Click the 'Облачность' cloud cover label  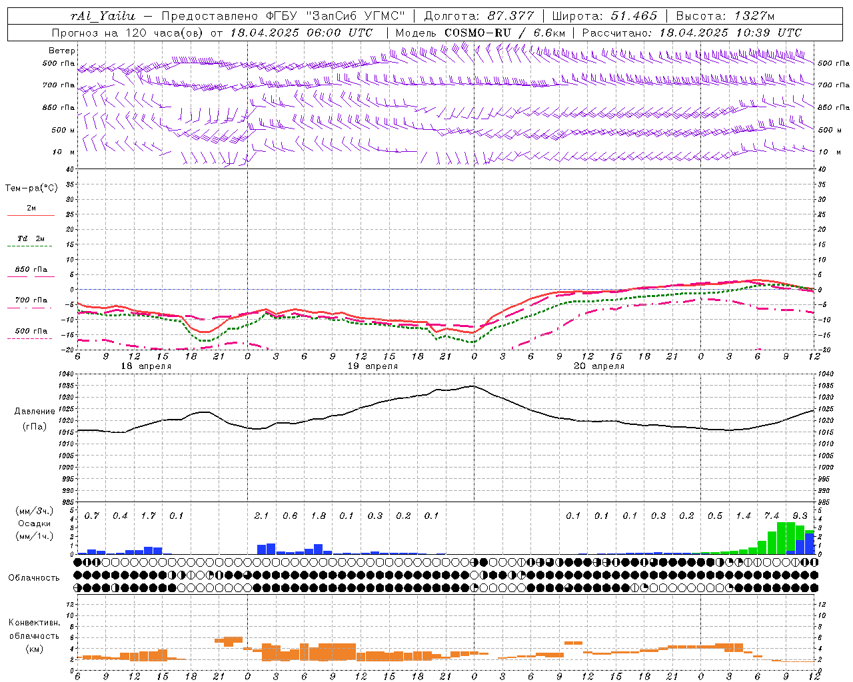34,577
